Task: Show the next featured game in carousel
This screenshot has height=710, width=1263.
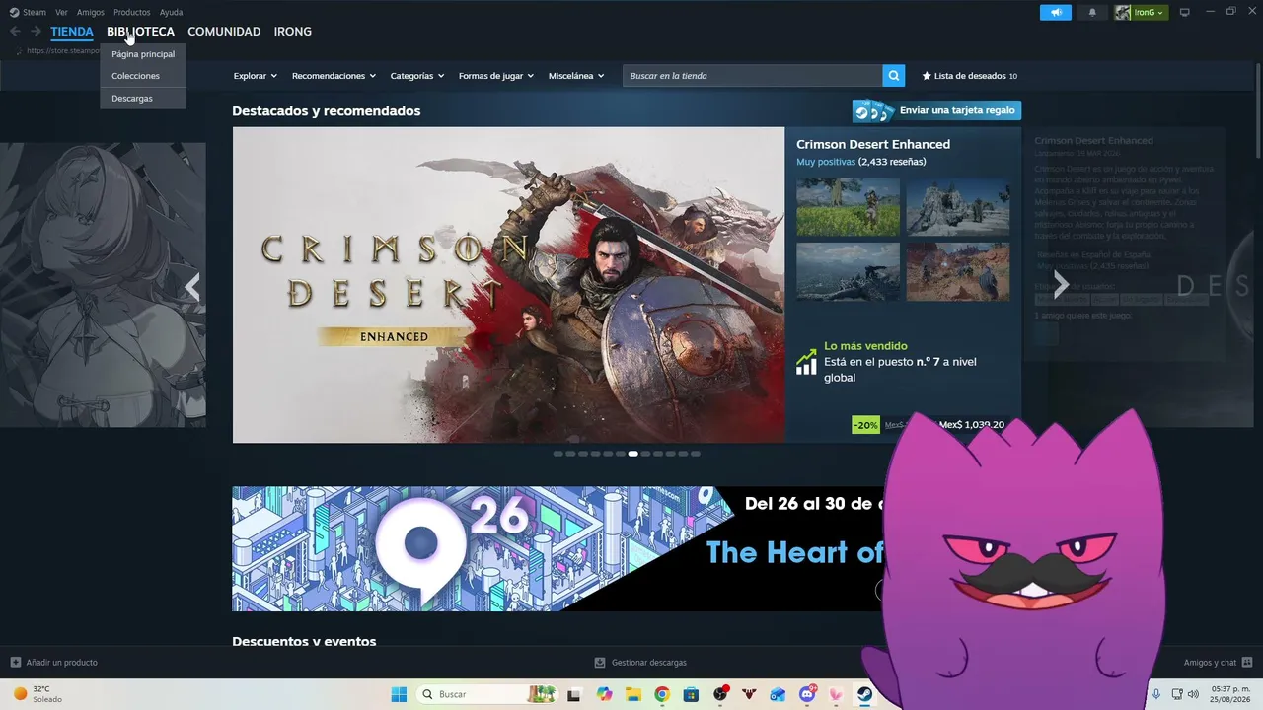Action: point(1061,286)
